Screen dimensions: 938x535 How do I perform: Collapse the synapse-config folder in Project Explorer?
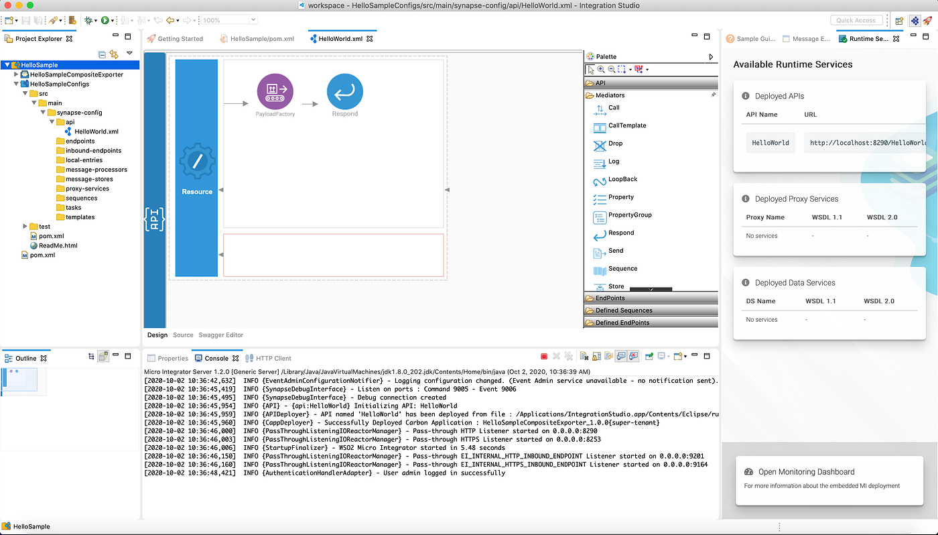42,112
